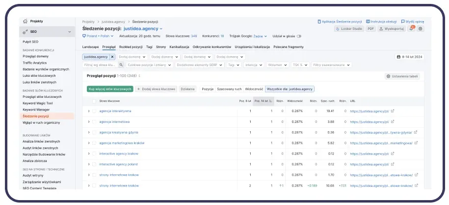This screenshot has width=449, height=205.
Task: Click the Filtruj wg słowa kluczowego input
Action: click(101, 65)
